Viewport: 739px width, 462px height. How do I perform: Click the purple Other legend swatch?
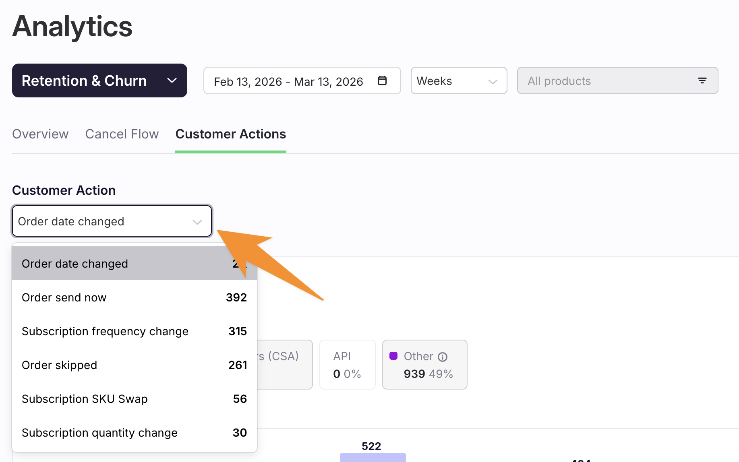point(393,356)
